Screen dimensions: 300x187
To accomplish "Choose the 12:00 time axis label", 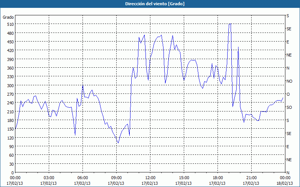I will [x=150, y=178].
